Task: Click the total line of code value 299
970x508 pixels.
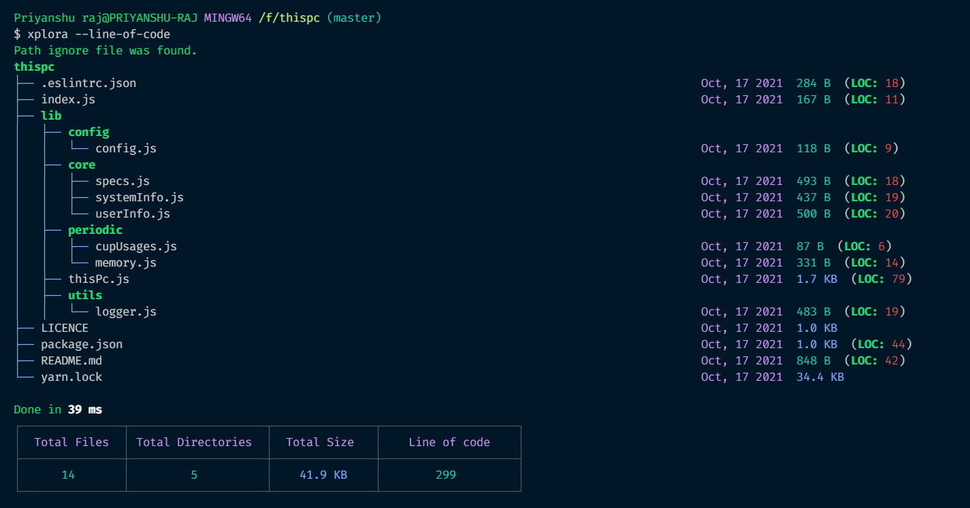Action: pos(446,475)
